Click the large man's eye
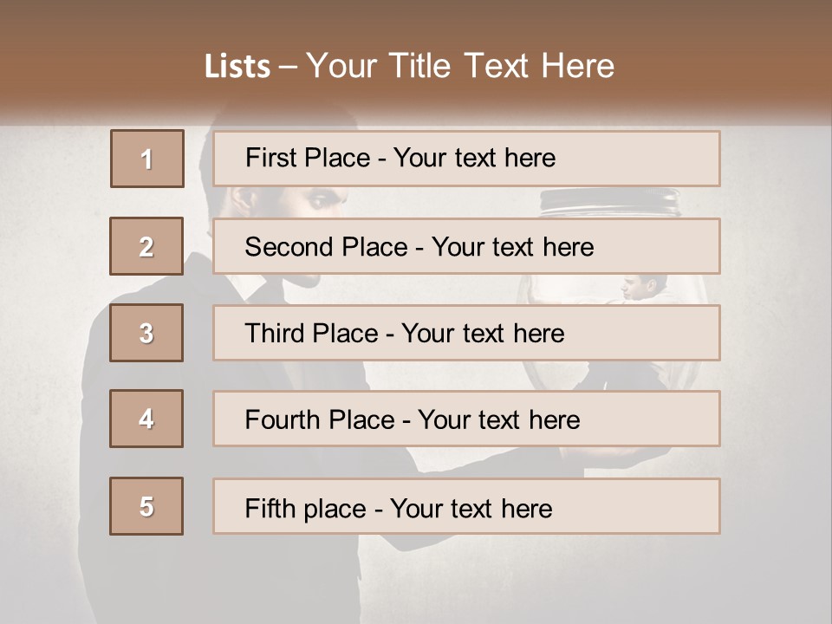Image resolution: width=832 pixels, height=624 pixels. [317, 201]
